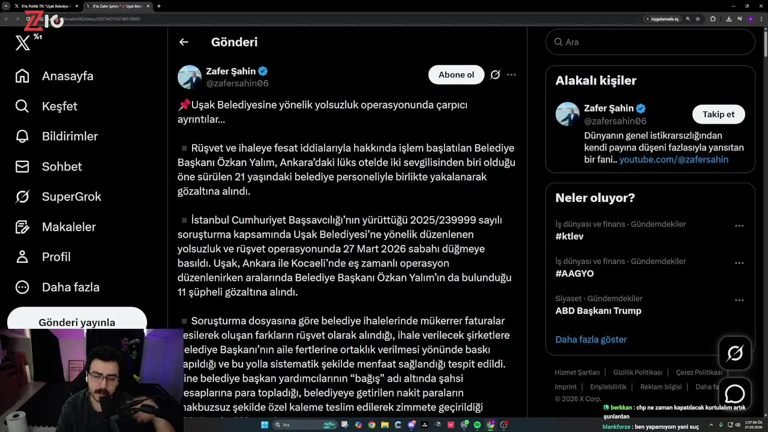Open a new browser tab
The height and width of the screenshot is (432, 768).
click(159, 6)
